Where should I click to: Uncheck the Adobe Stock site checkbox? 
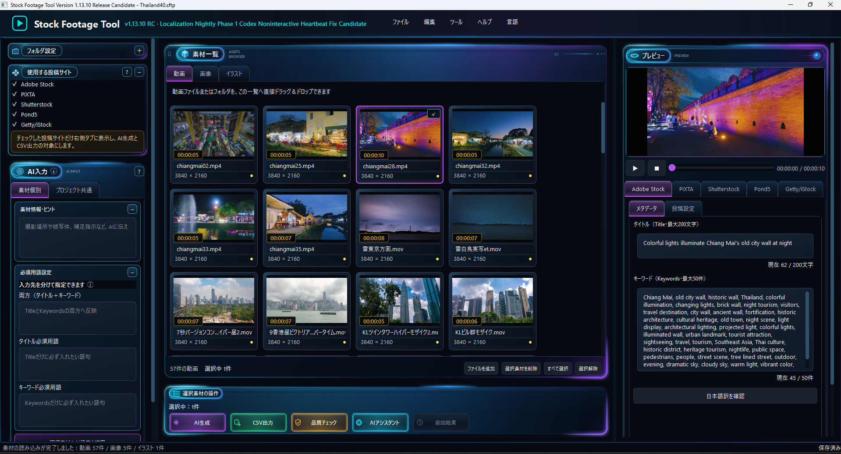point(14,84)
